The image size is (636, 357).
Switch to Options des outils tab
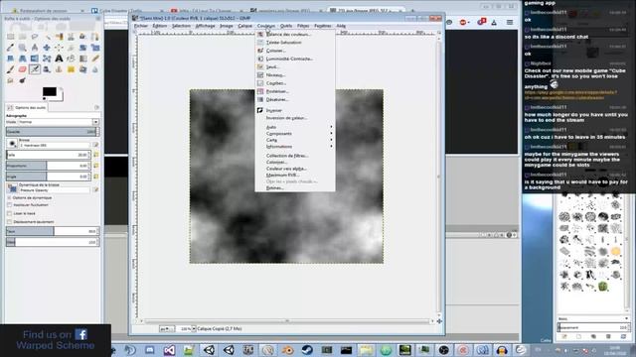coord(27,108)
